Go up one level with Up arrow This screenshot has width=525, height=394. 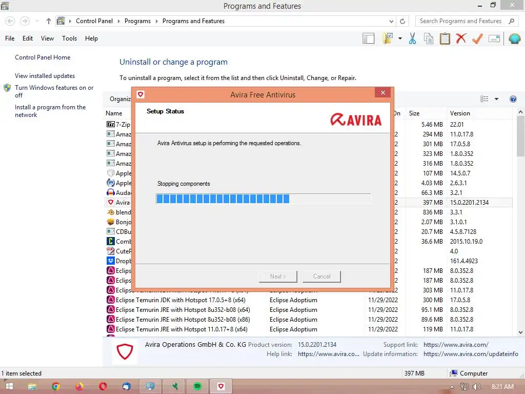49,21
